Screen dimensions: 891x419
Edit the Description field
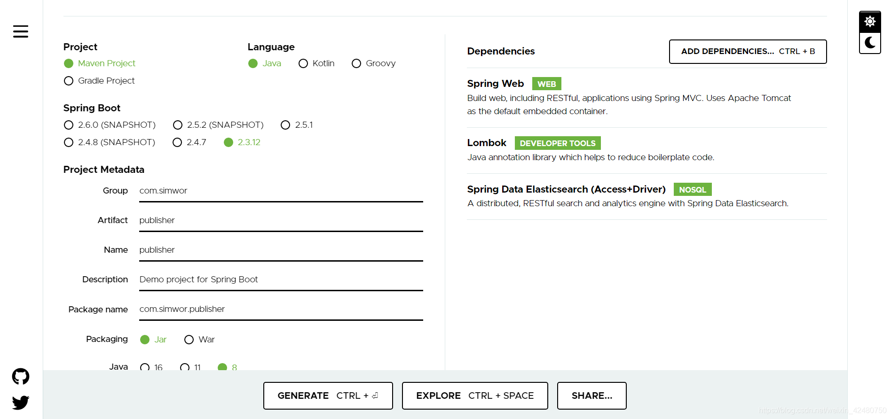pos(281,280)
